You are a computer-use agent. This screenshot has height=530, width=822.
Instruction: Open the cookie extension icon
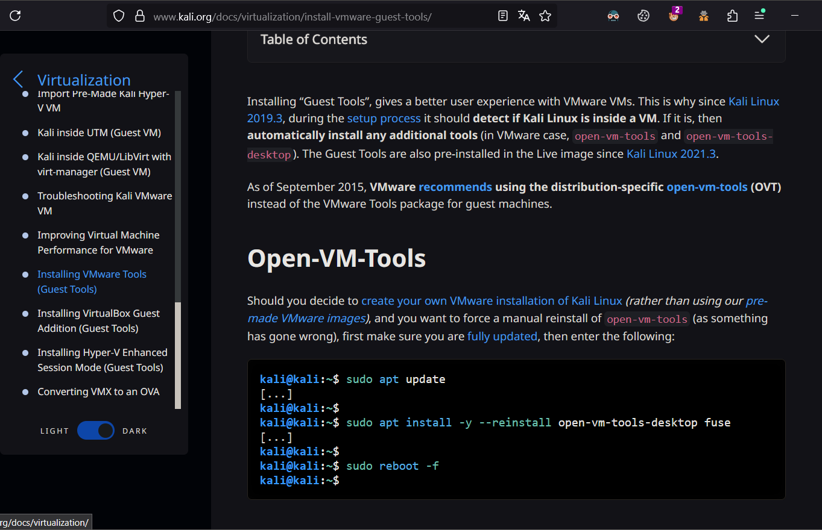[643, 16]
